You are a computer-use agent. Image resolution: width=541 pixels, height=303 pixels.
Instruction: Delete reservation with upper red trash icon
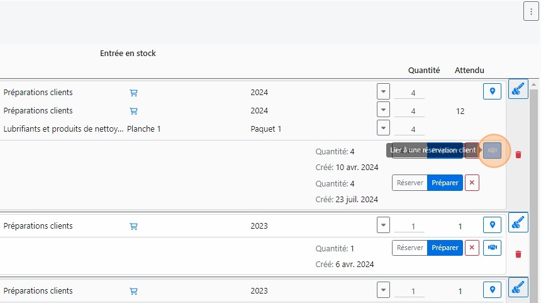click(518, 154)
